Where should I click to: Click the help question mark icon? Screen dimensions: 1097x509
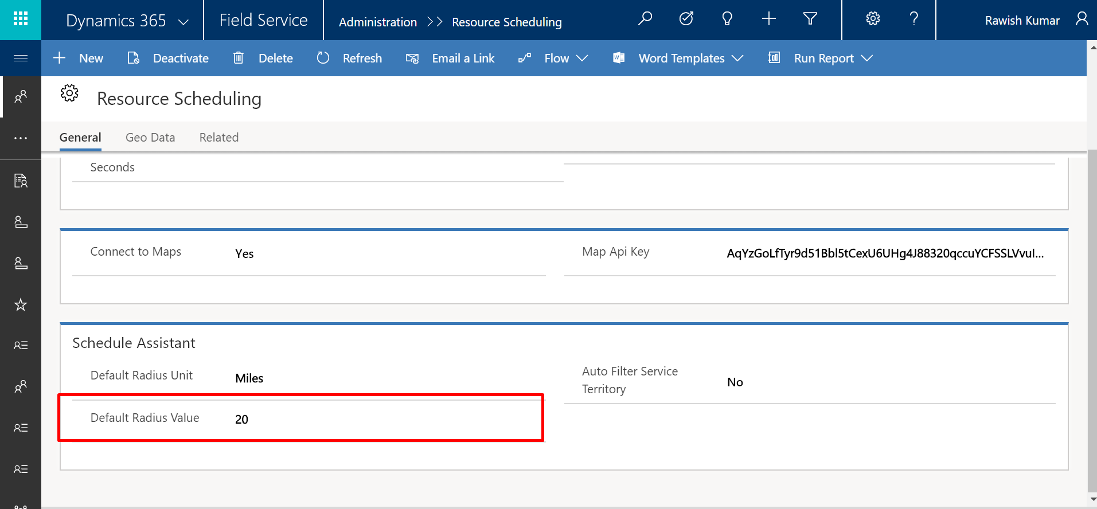[914, 19]
